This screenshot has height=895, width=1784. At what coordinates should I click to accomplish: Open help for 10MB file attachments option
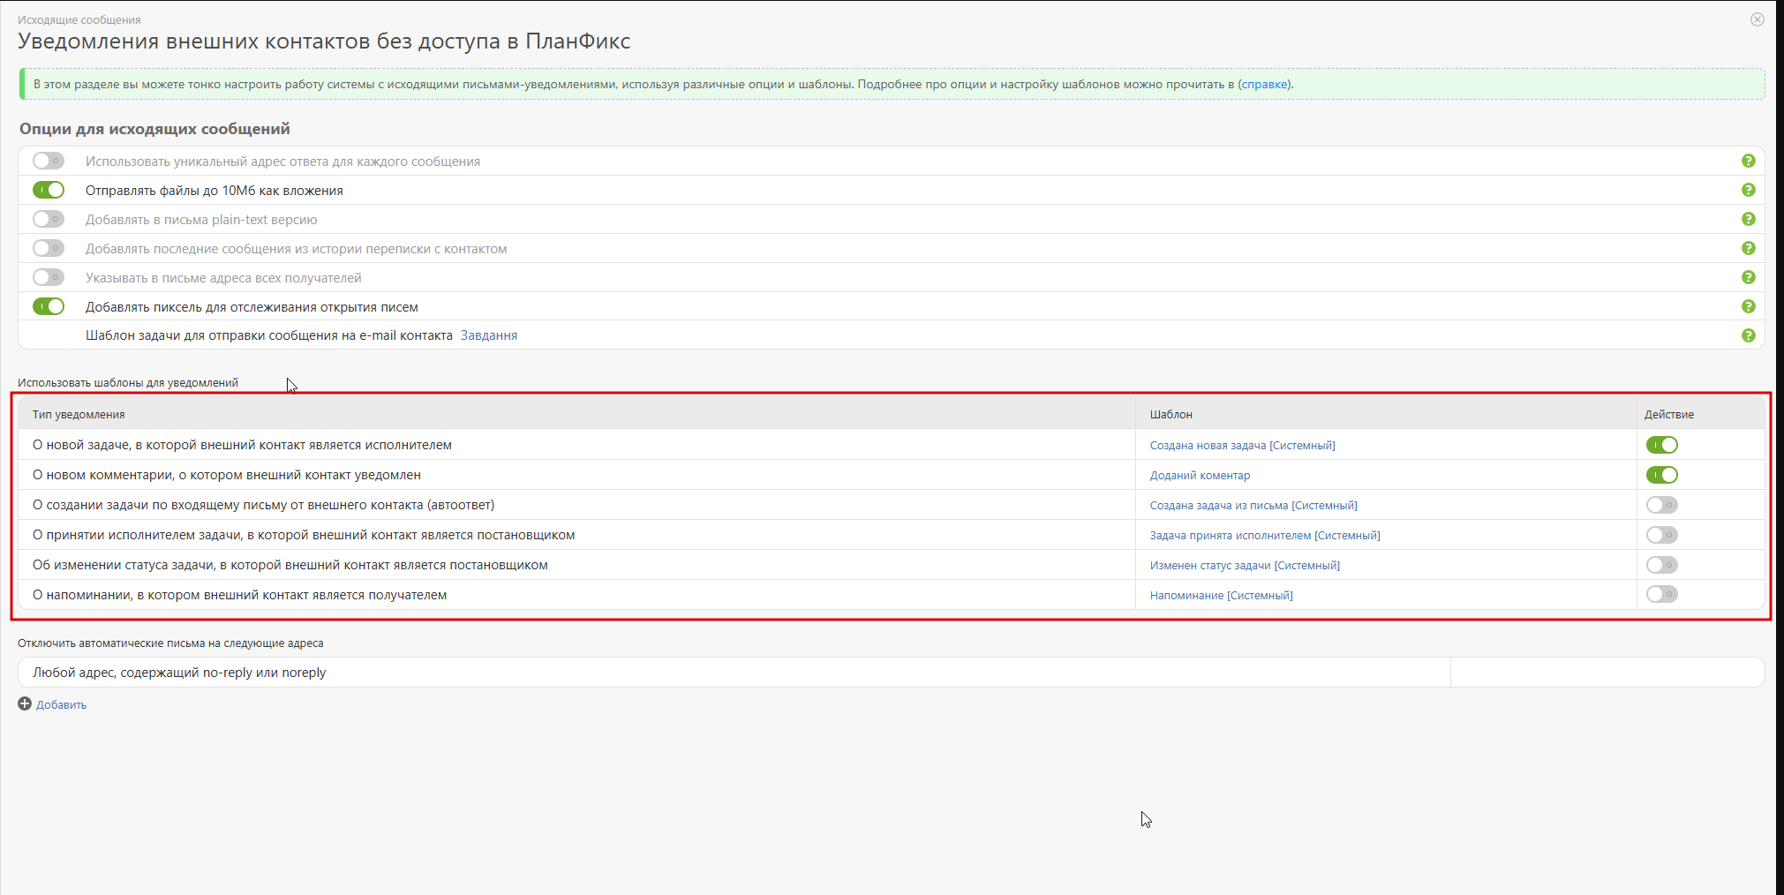[1748, 190]
